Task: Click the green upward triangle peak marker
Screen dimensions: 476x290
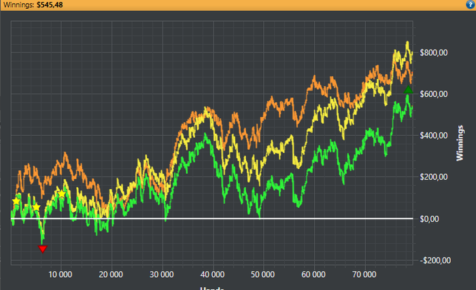Action: [x=408, y=90]
